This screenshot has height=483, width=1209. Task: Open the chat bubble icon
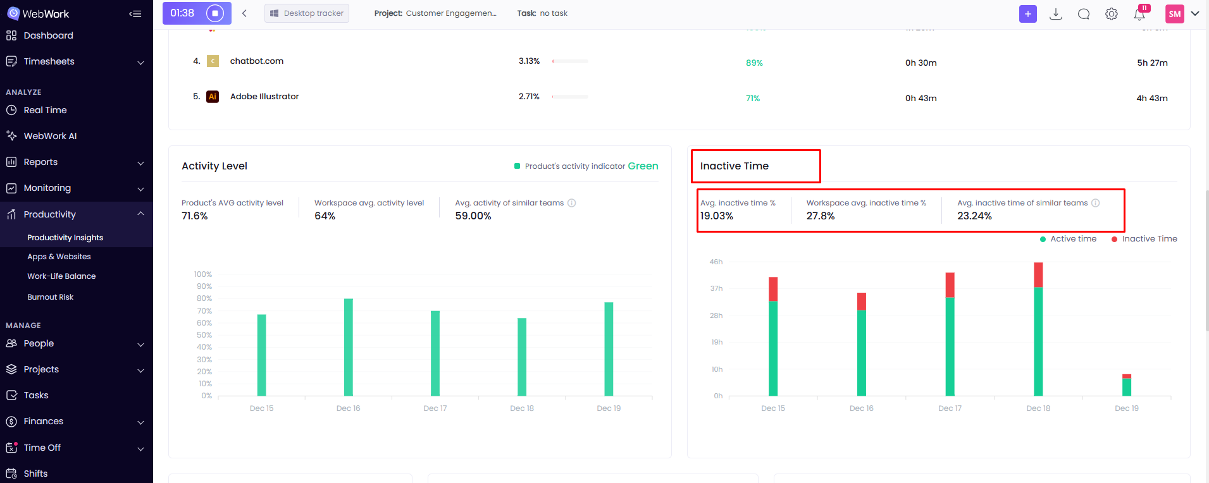pyautogui.click(x=1083, y=14)
